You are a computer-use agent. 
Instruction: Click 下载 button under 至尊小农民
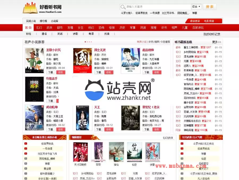point(51,72)
